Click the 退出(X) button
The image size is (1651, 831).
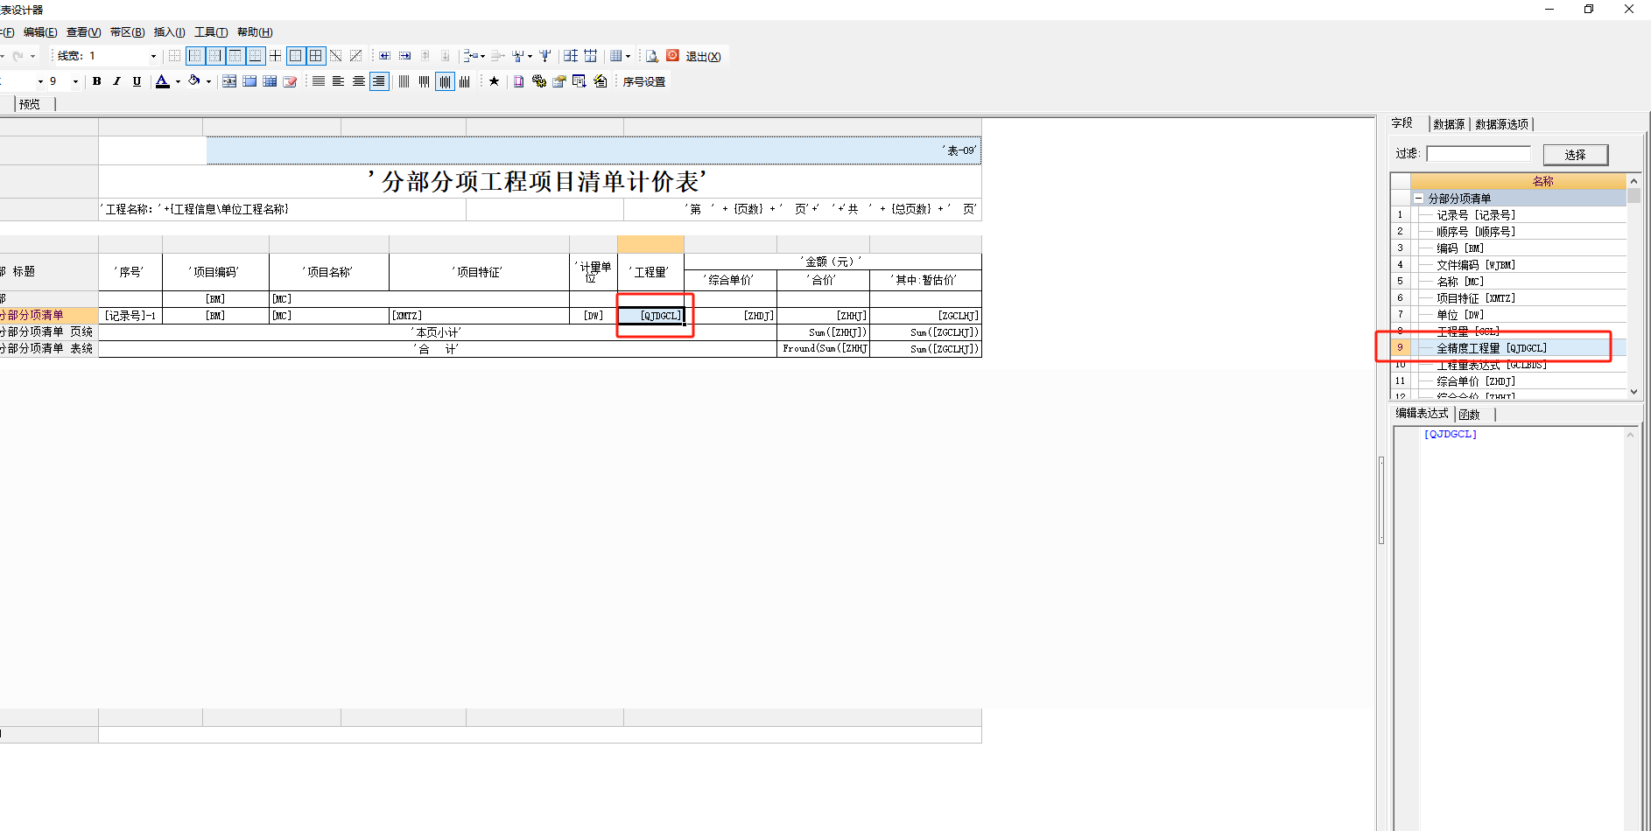tap(703, 57)
